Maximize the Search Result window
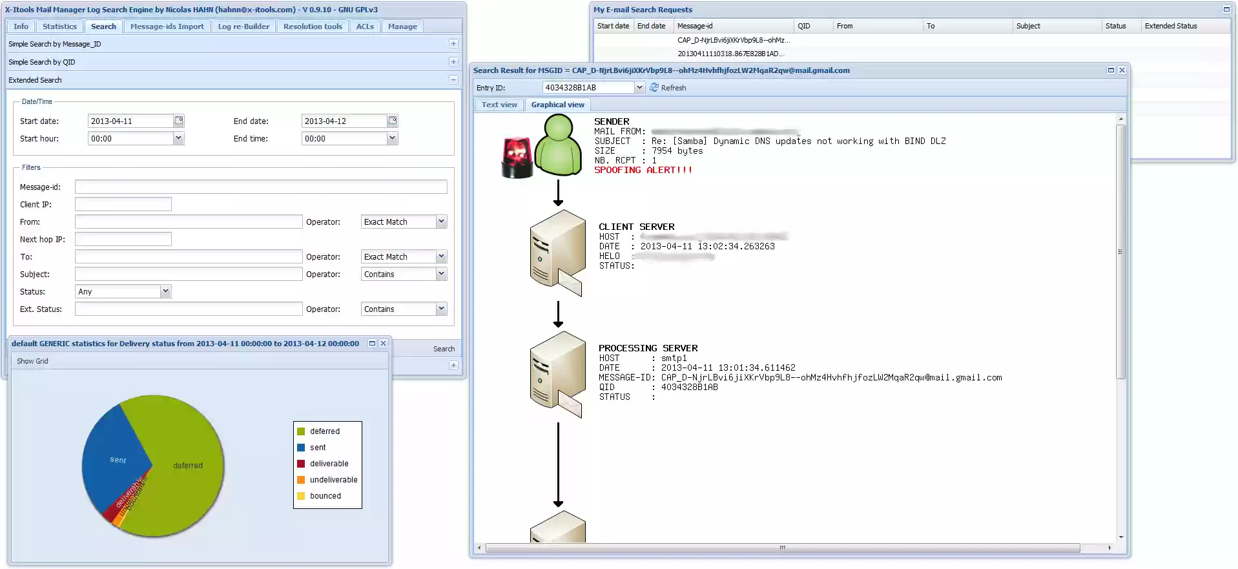Image resolution: width=1238 pixels, height=569 pixels. [1111, 70]
